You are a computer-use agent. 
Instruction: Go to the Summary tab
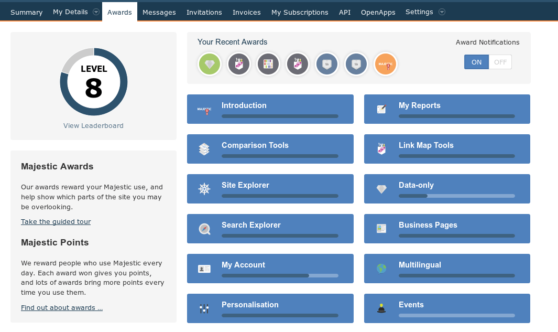27,12
